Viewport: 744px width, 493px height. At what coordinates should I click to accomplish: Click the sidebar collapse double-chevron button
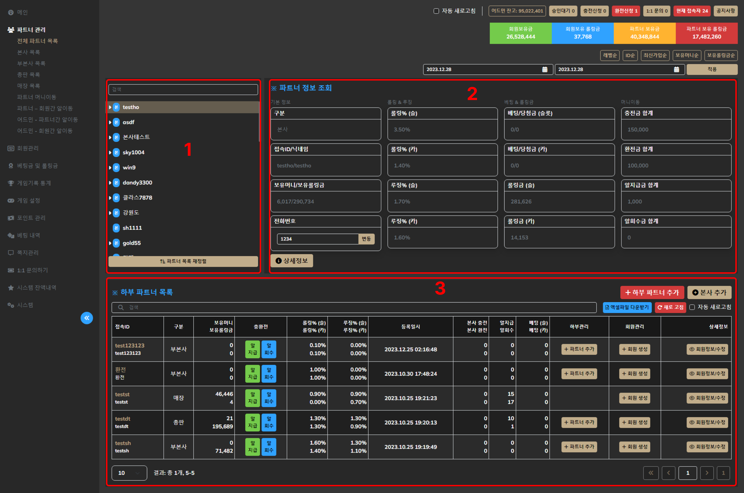[86, 318]
